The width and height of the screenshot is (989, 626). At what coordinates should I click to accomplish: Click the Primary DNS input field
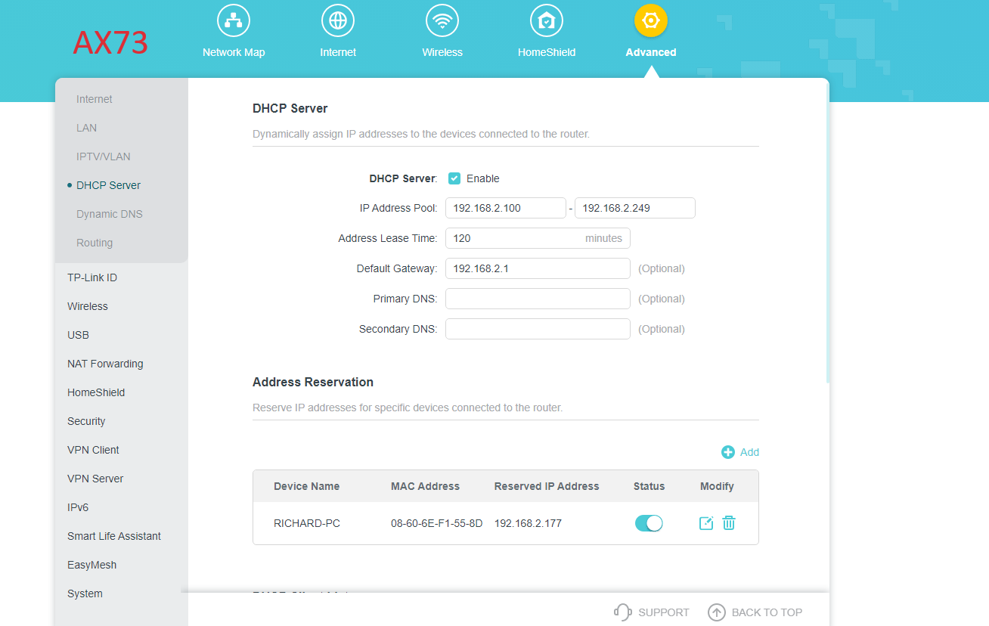point(538,299)
